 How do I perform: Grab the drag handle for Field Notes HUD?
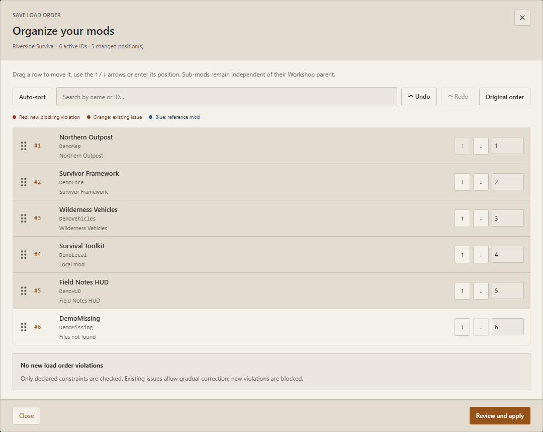(24, 291)
